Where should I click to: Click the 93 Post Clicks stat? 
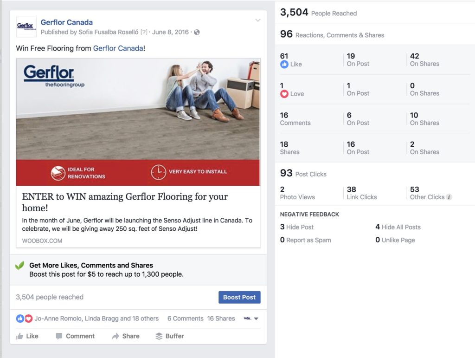(x=303, y=173)
